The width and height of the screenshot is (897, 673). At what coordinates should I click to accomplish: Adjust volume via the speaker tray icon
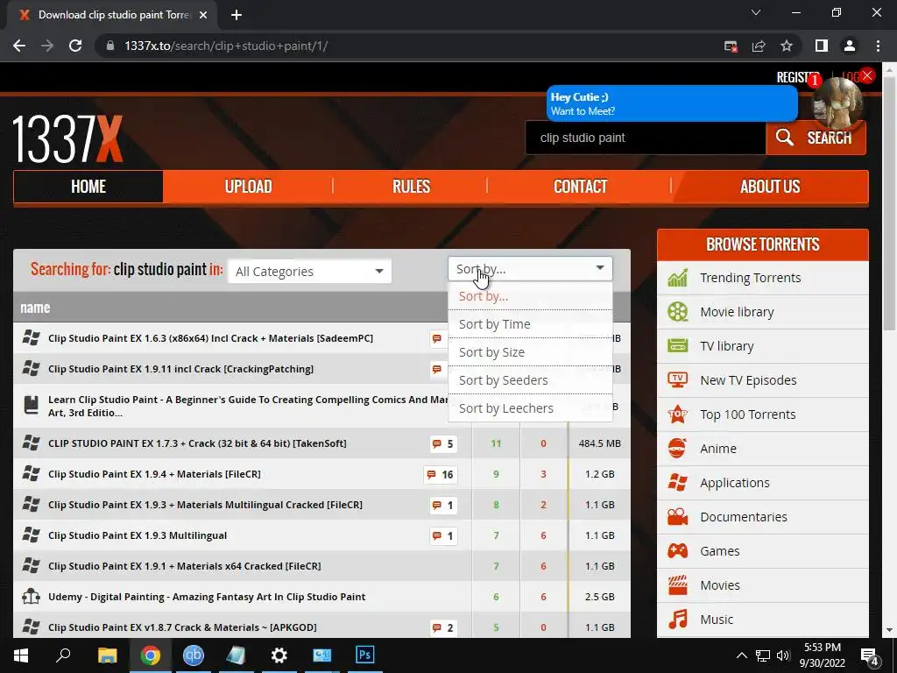[x=783, y=655]
